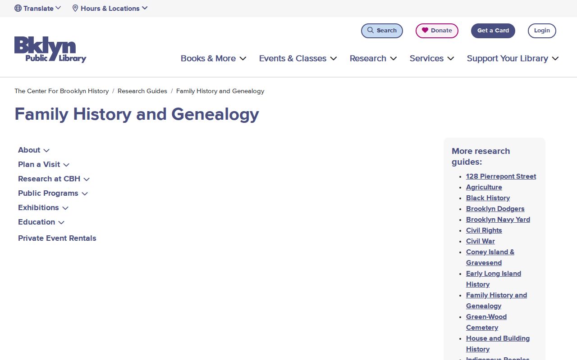Open the Black History research guide
577x360 pixels.
coord(488,198)
